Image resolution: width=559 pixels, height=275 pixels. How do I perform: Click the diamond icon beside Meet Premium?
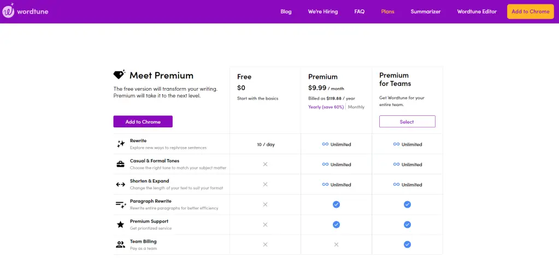click(x=119, y=74)
